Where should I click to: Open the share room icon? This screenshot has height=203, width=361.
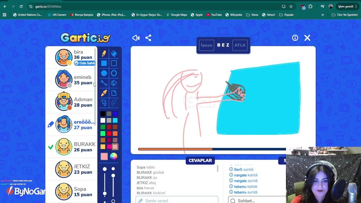tap(148, 38)
